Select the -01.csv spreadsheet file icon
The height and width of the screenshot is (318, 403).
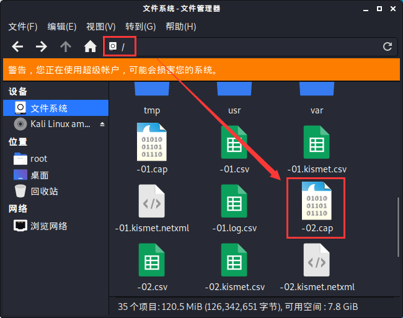[234, 142]
